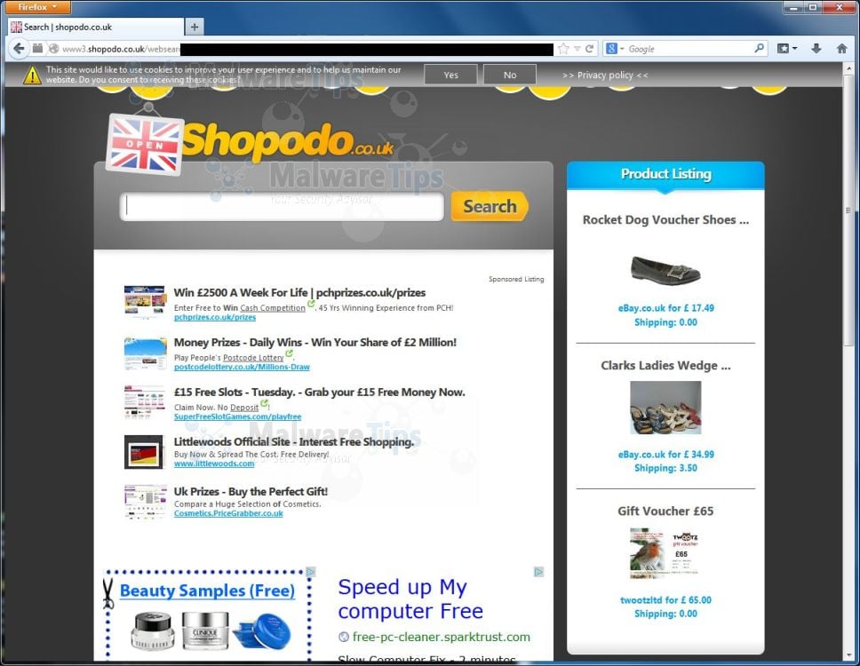Click the cookie warning triangle icon
The height and width of the screenshot is (666, 860).
[x=32, y=75]
